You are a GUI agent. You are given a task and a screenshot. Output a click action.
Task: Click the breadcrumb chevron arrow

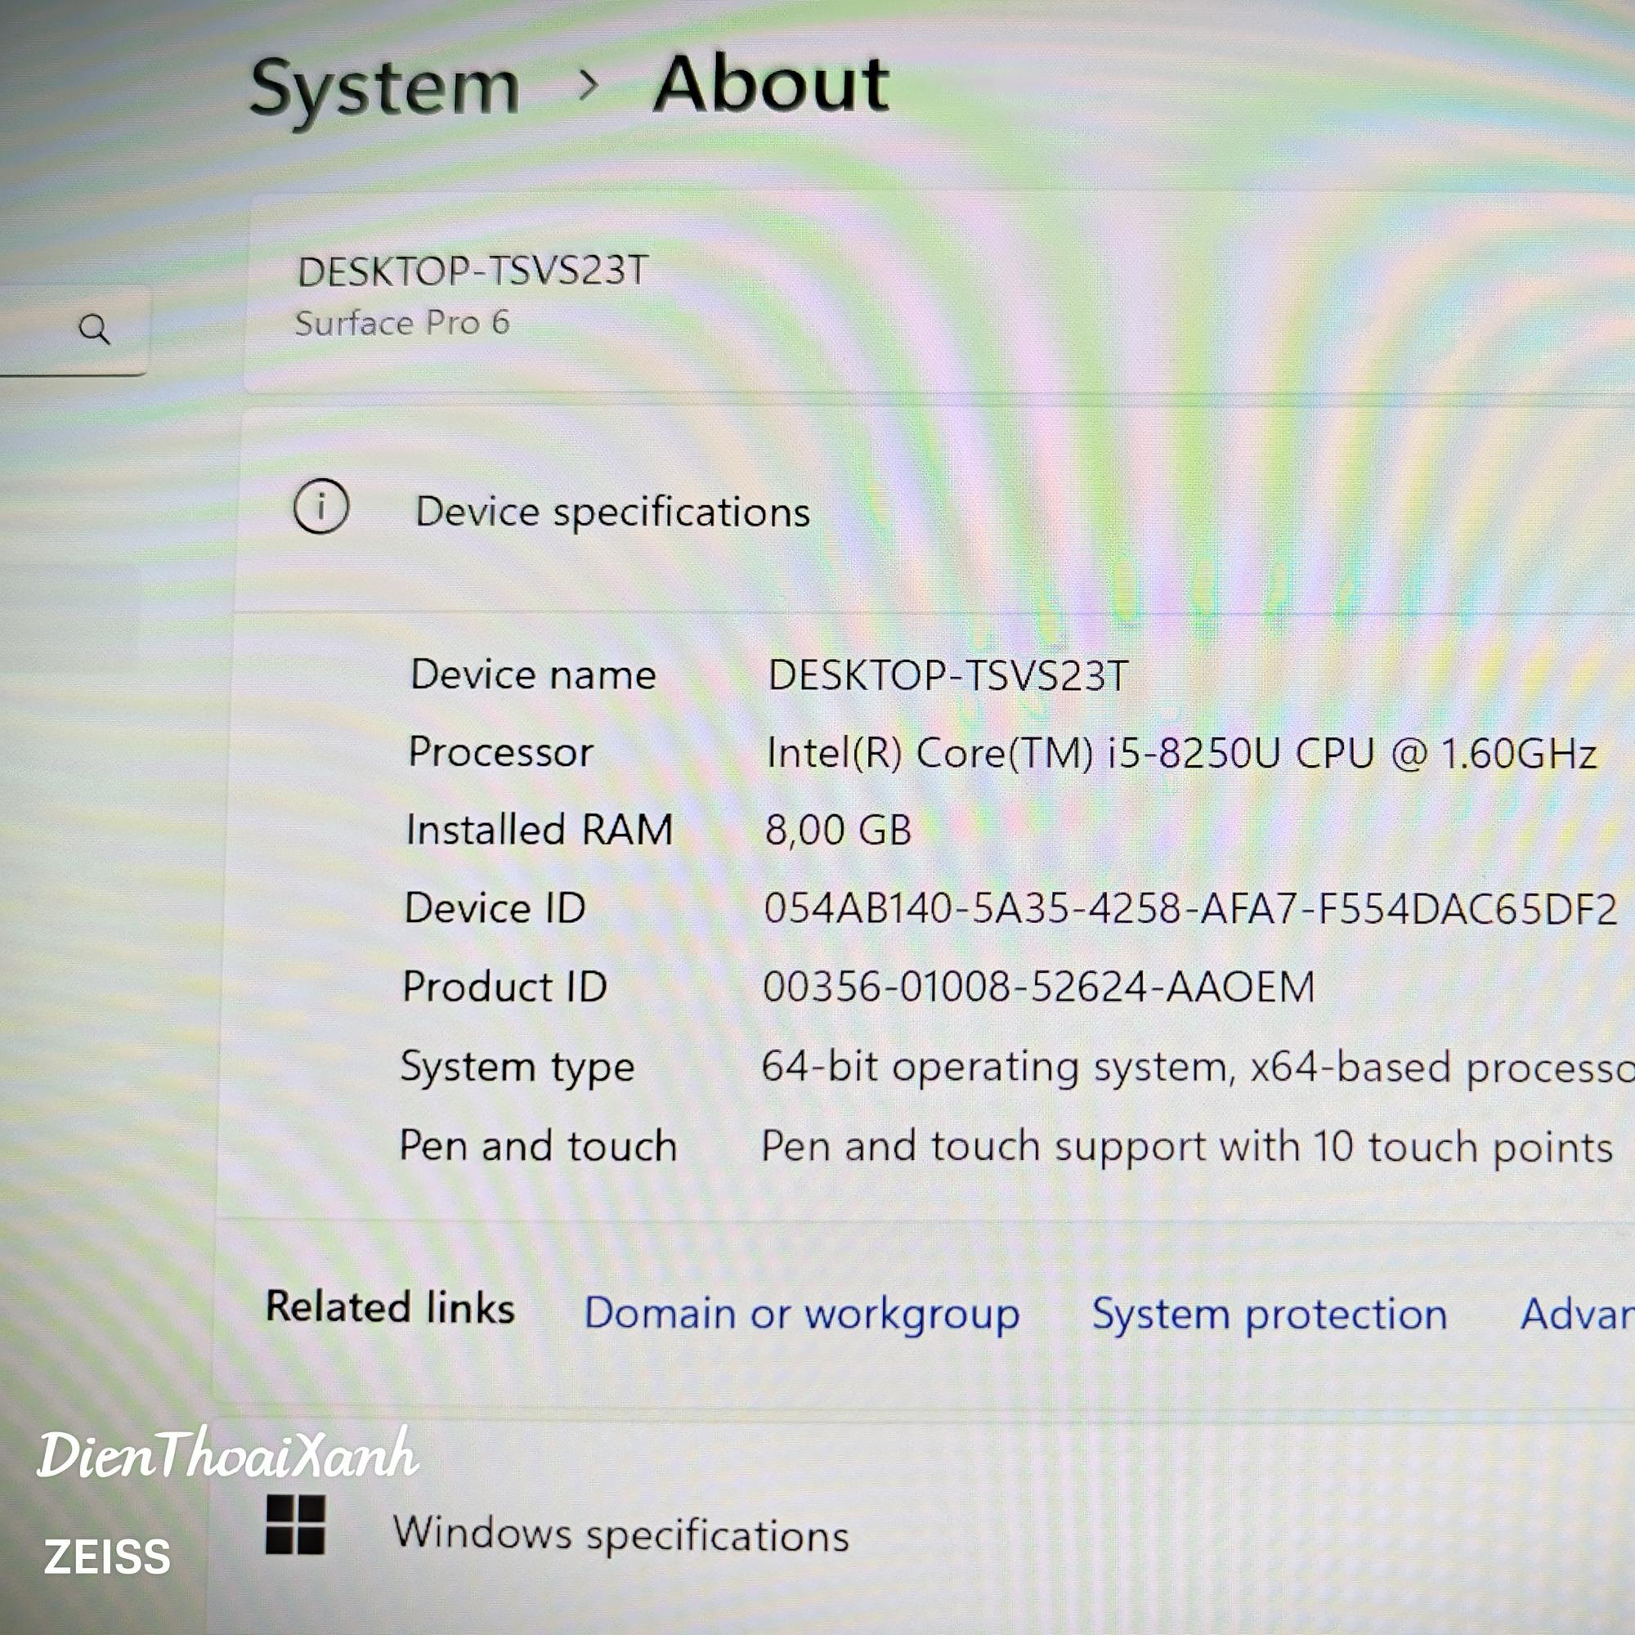pyautogui.click(x=588, y=85)
